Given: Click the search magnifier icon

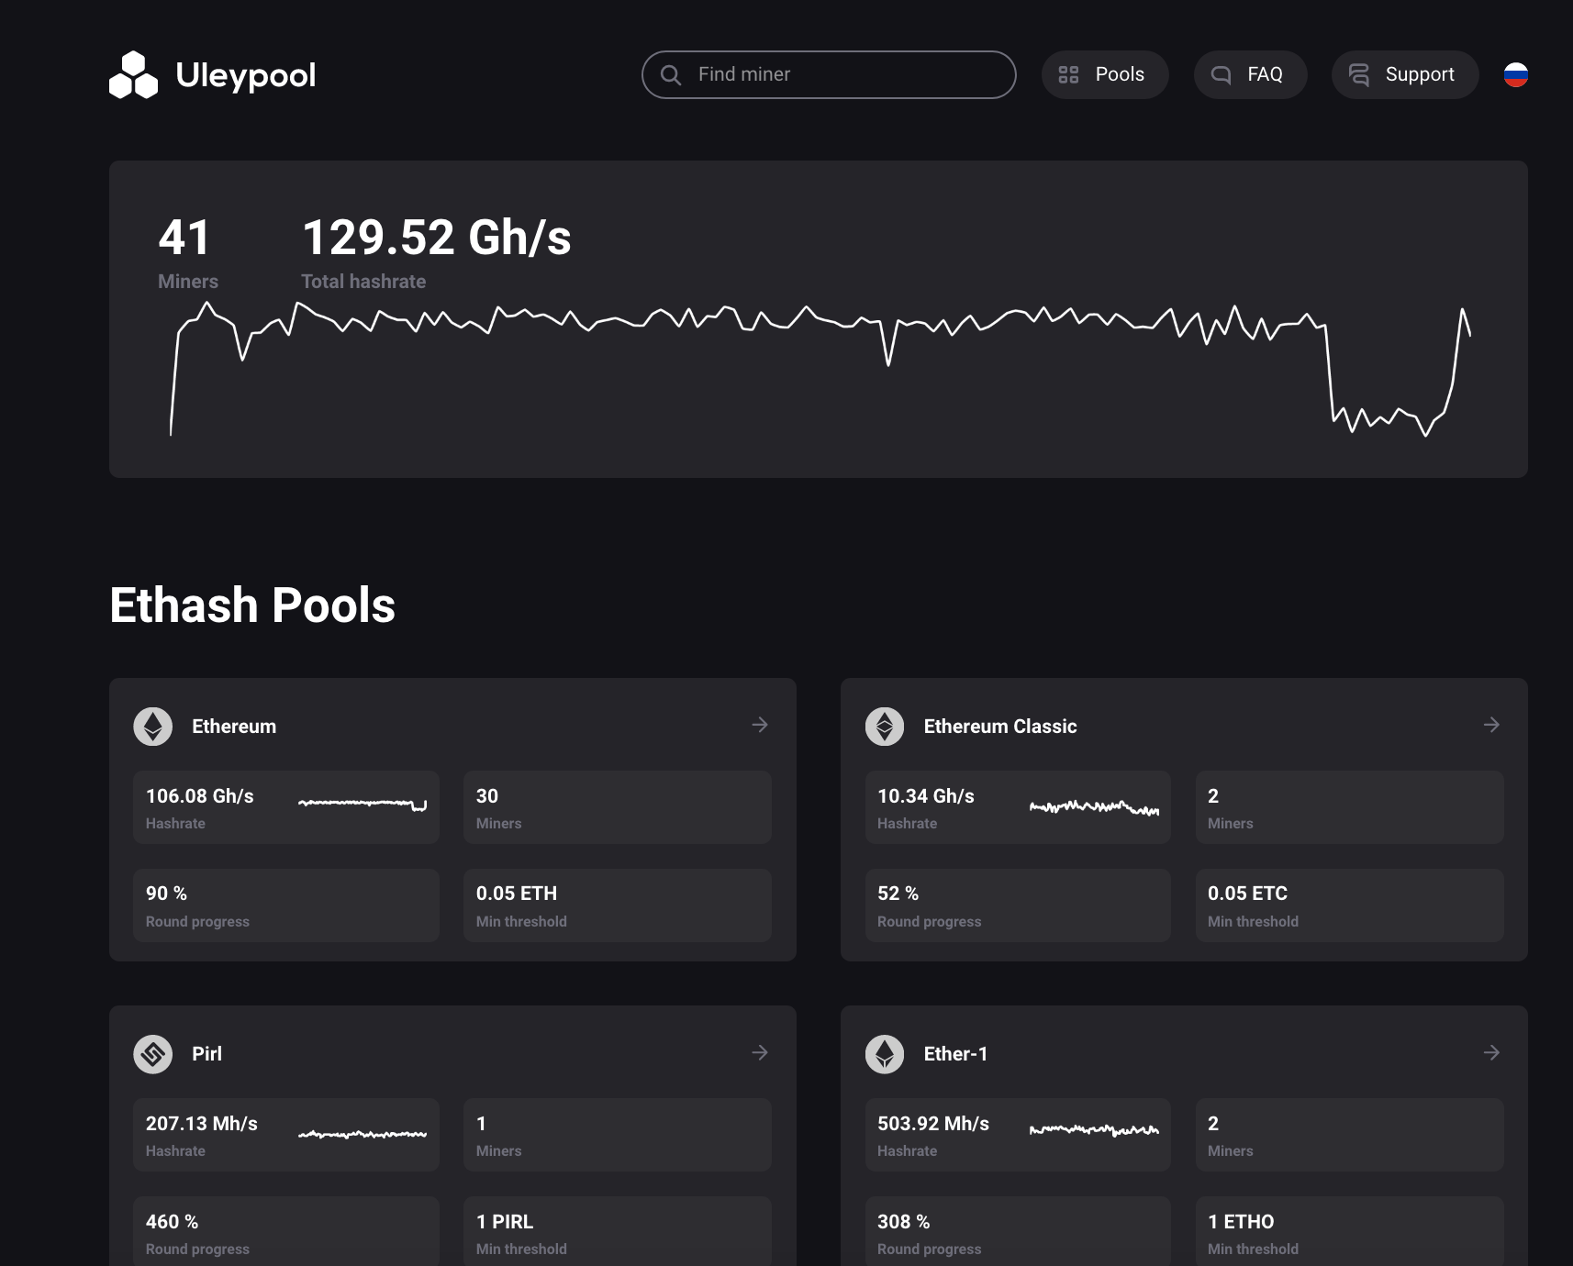Looking at the screenshot, I should (671, 74).
